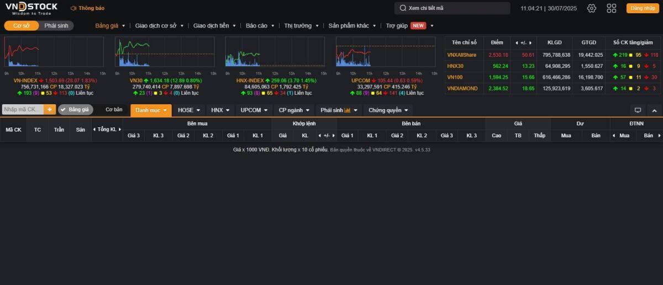
Task: Add the stock code with the plus button
Action: click(x=50, y=110)
